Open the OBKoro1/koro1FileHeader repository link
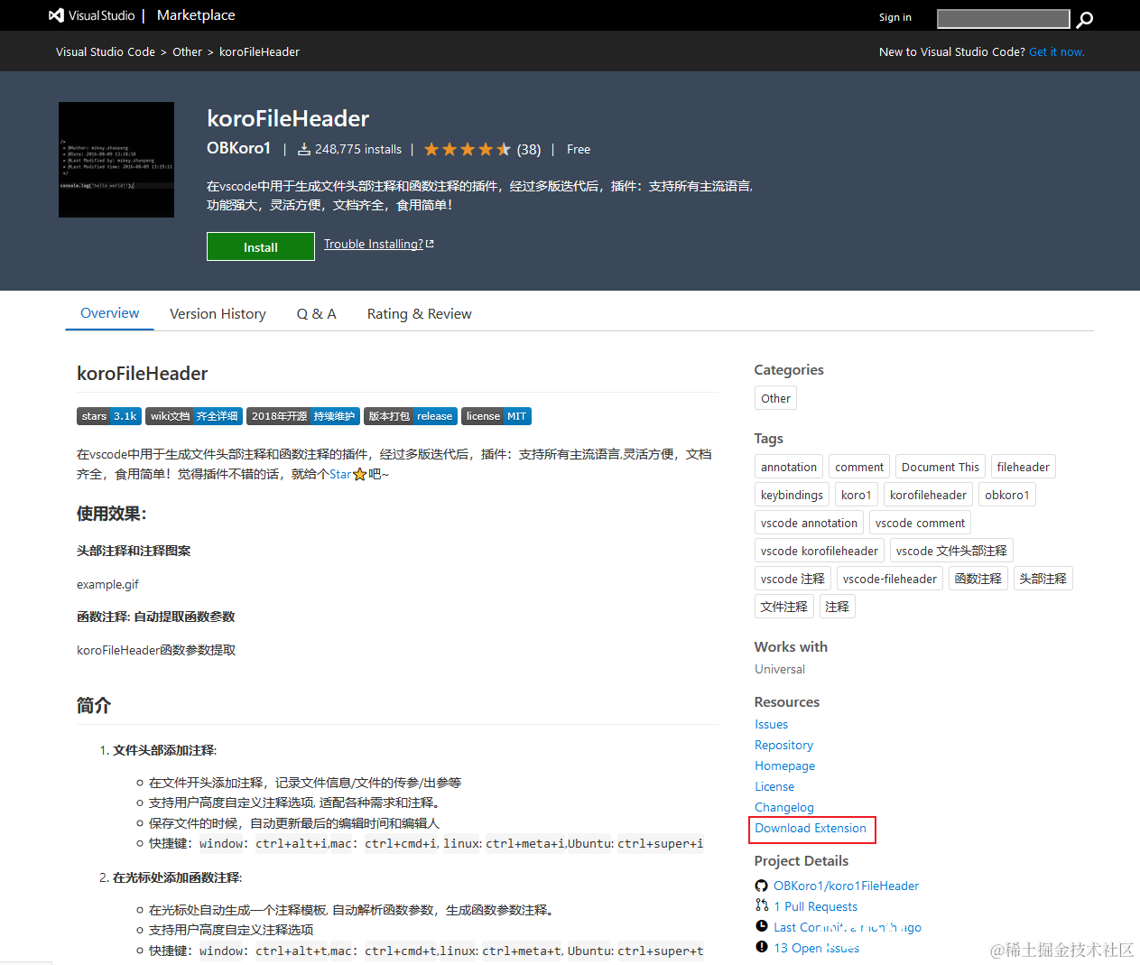 [x=846, y=886]
